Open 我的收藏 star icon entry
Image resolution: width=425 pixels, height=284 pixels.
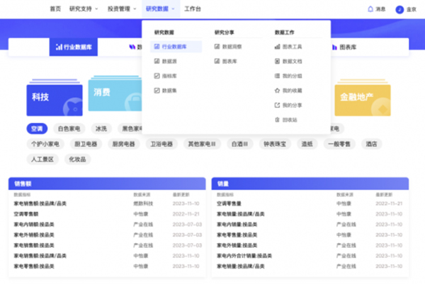point(277,90)
